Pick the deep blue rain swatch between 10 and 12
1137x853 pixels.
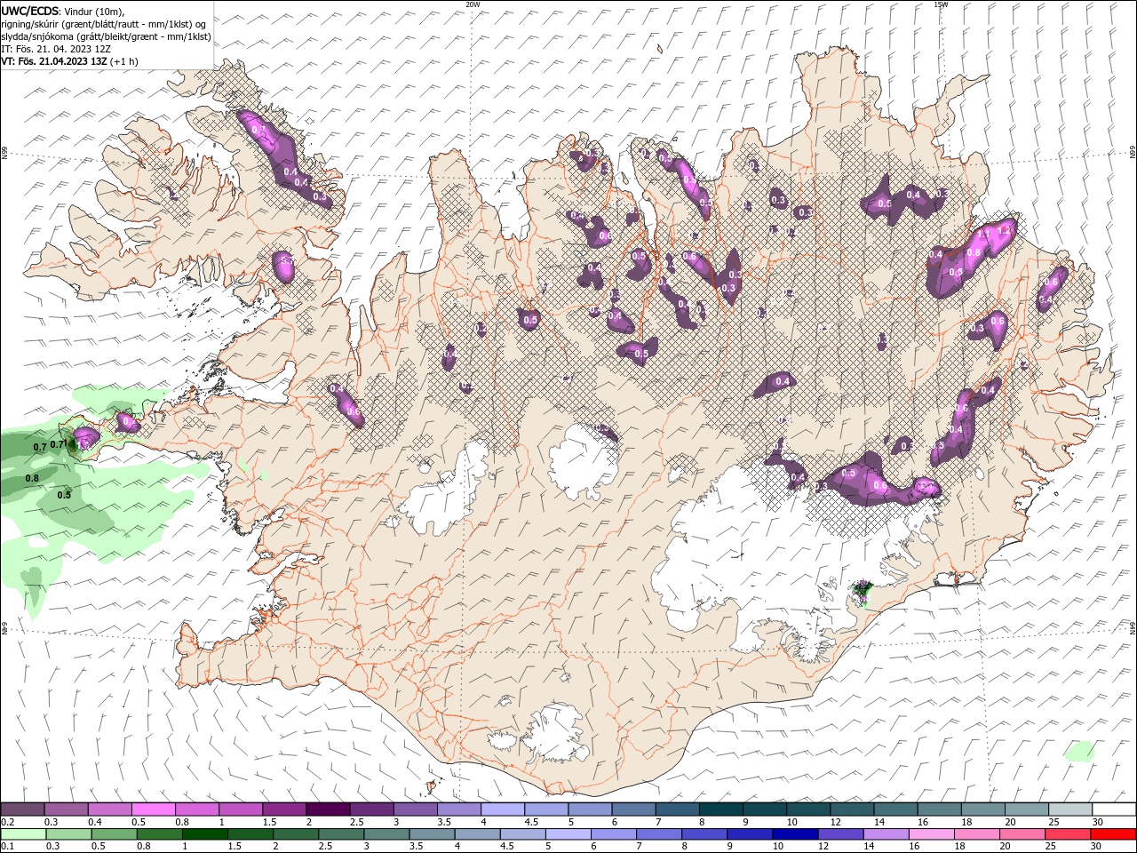(794, 834)
